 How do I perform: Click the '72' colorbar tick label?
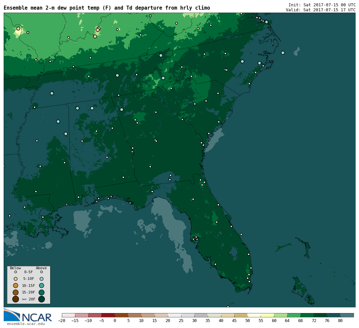click(x=314, y=321)
